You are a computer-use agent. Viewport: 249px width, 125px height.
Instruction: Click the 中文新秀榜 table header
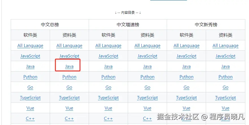[206, 25]
